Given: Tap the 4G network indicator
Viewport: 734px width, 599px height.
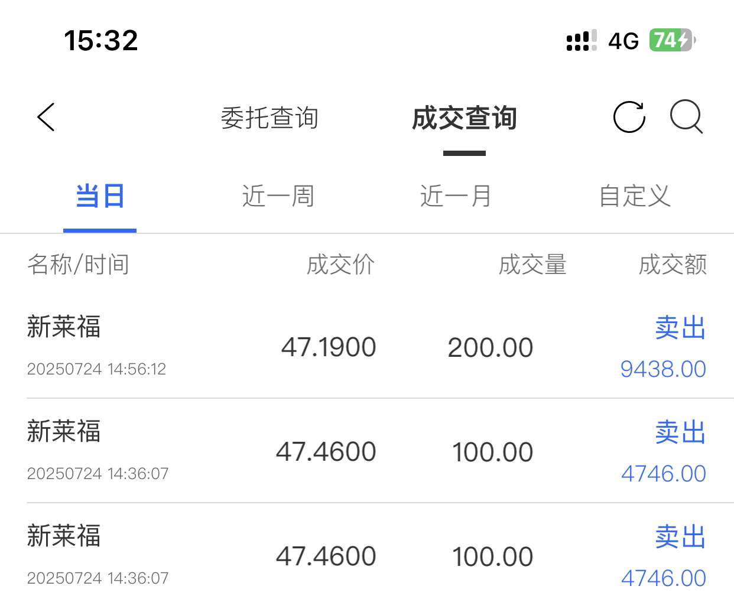Looking at the screenshot, I should tap(623, 41).
